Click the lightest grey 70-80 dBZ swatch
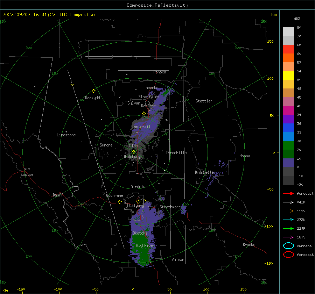Screen dimensions: 315x294 [288, 32]
